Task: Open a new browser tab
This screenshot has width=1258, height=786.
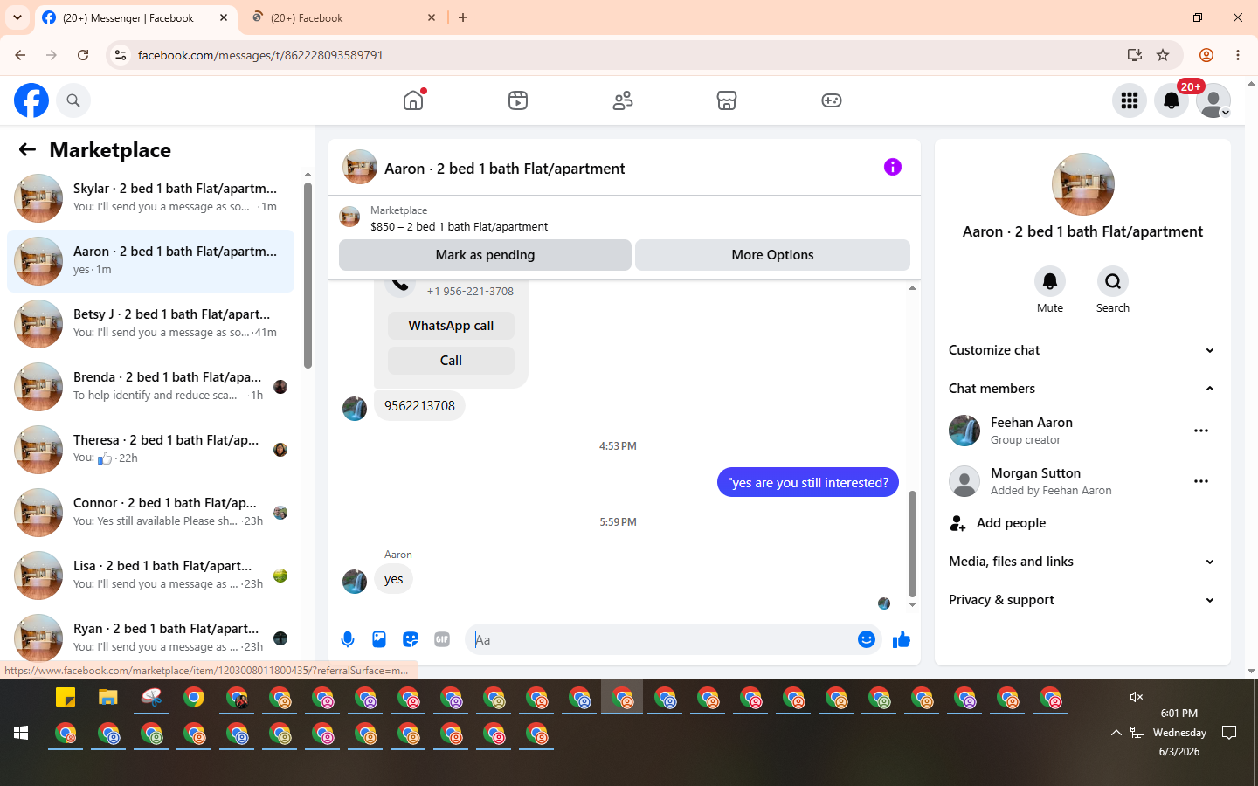Action: pyautogui.click(x=463, y=17)
